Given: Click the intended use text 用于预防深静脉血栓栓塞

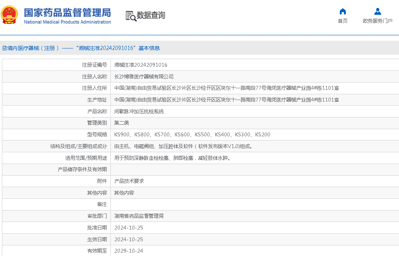Looking at the screenshot, I should point(172,158).
